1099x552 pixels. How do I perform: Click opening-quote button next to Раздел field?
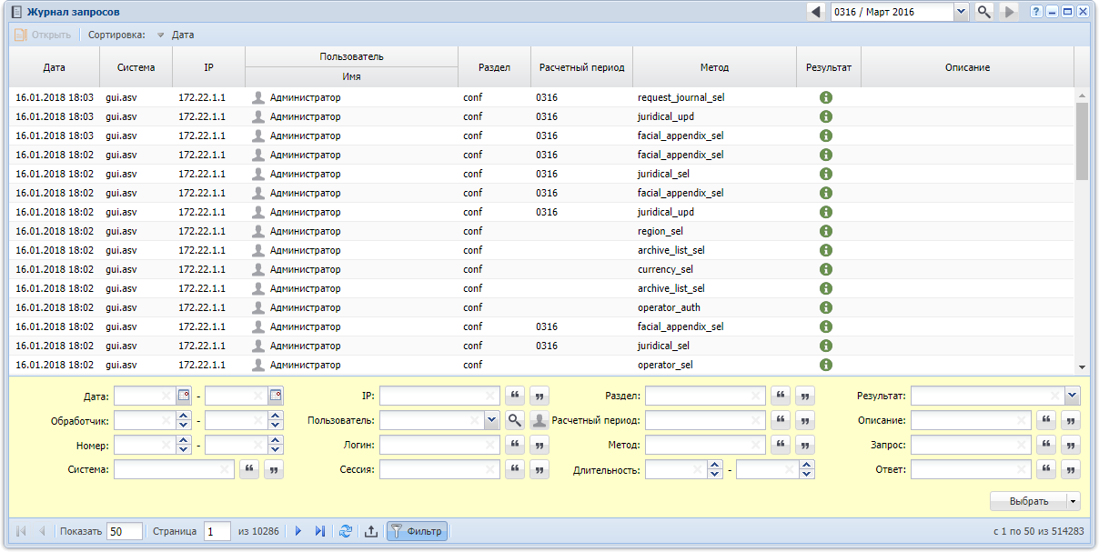point(781,396)
